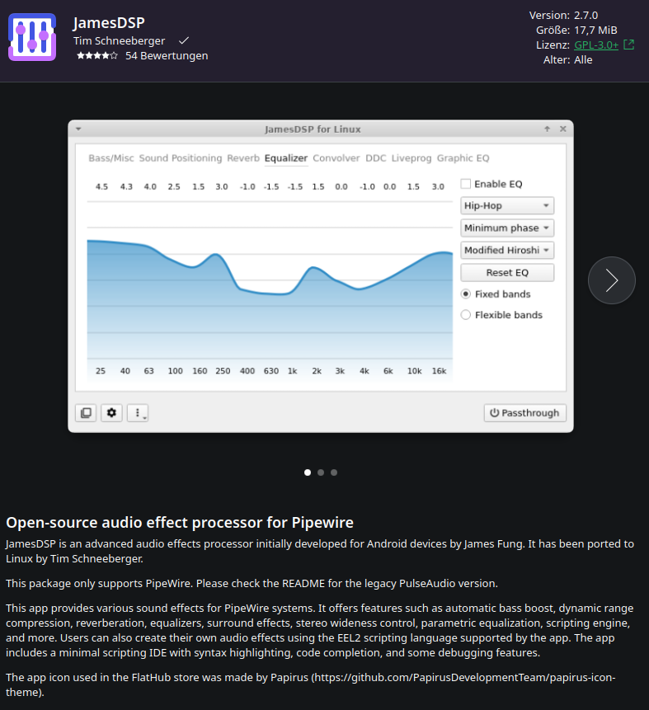Select the third carousel dot
Screen dimensions: 649x710
click(x=334, y=473)
